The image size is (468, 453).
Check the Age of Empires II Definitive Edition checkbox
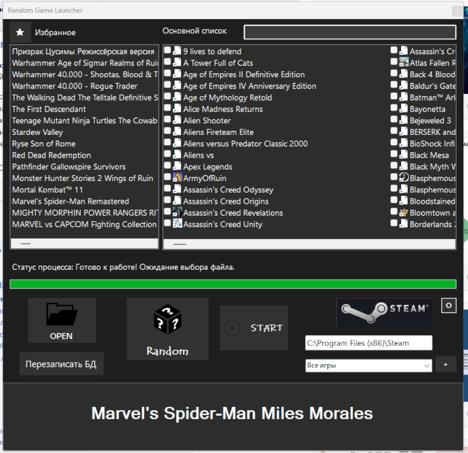point(168,73)
